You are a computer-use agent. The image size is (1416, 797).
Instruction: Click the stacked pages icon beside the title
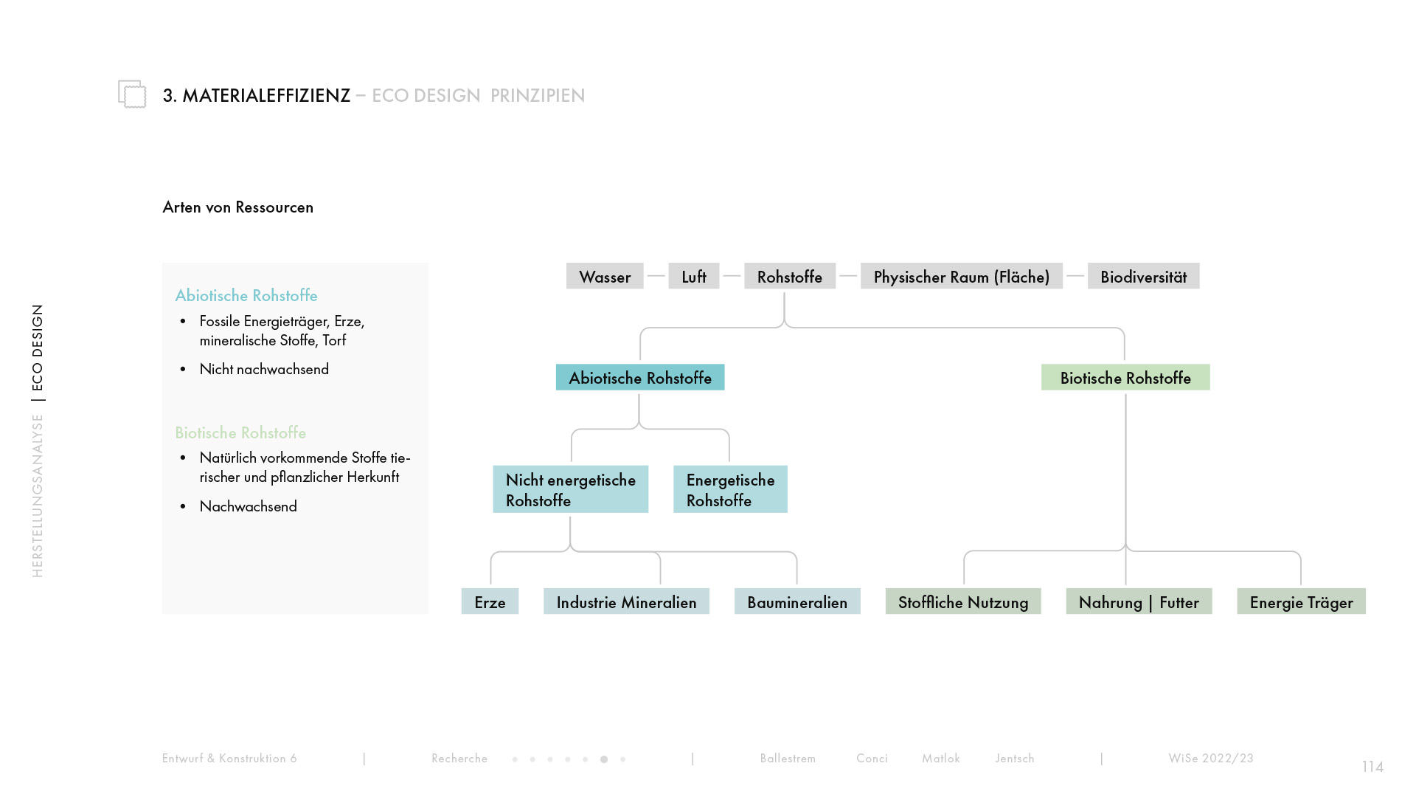[132, 94]
